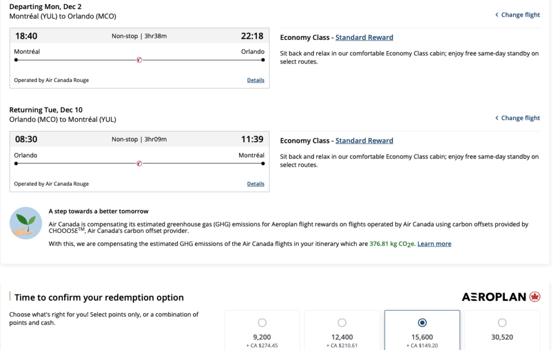Click the 376.81 kg CO2e emissions value
Screen dimensions: 553x350
pyautogui.click(x=392, y=244)
